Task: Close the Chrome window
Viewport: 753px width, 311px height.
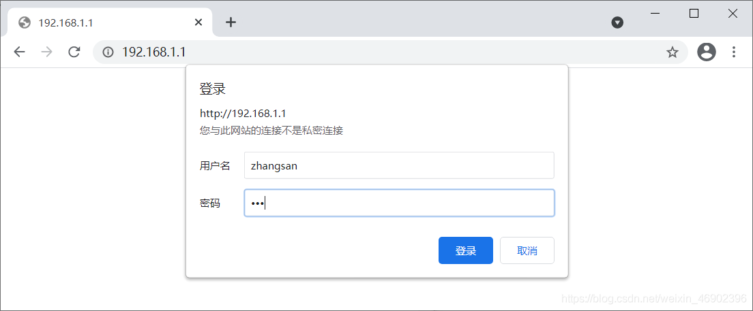Action: tap(733, 14)
